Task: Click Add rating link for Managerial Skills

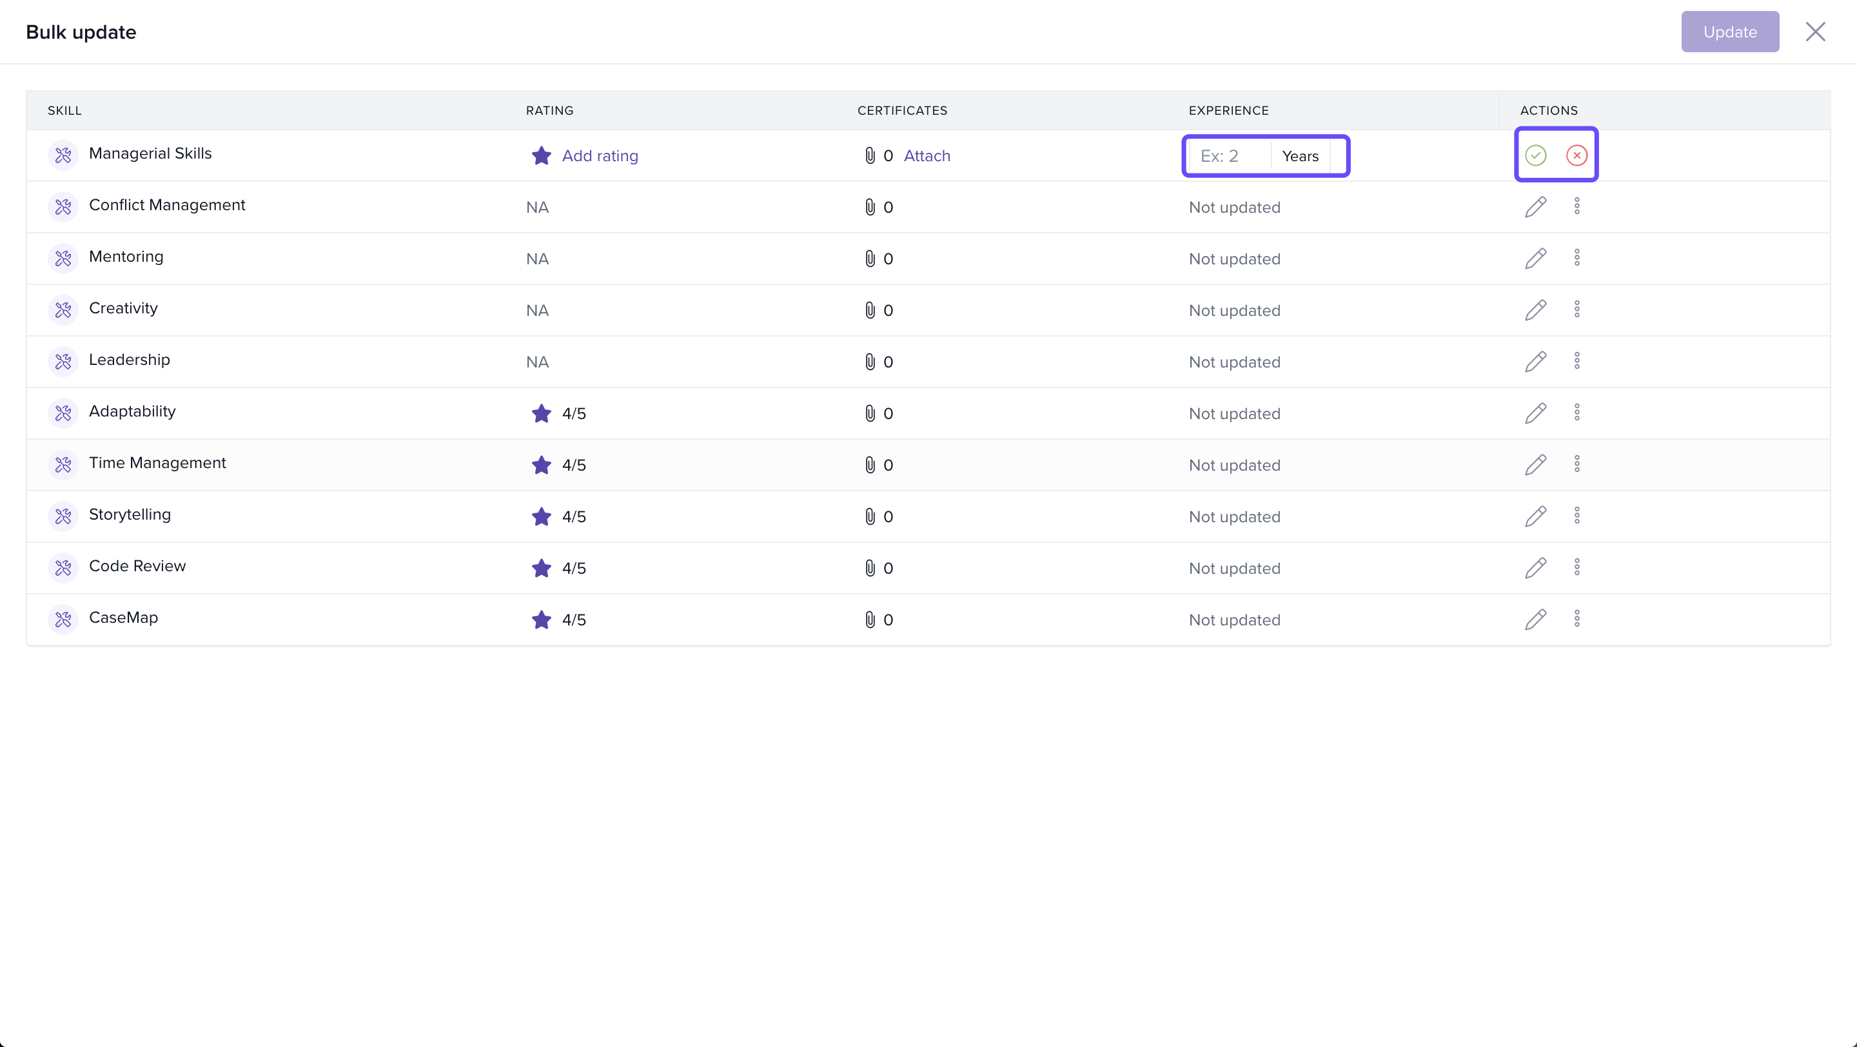Action: tap(600, 157)
